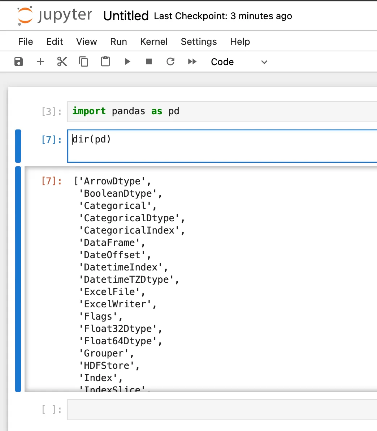The height and width of the screenshot is (431, 377).
Task: Open the Settings menu
Action: pyautogui.click(x=199, y=42)
